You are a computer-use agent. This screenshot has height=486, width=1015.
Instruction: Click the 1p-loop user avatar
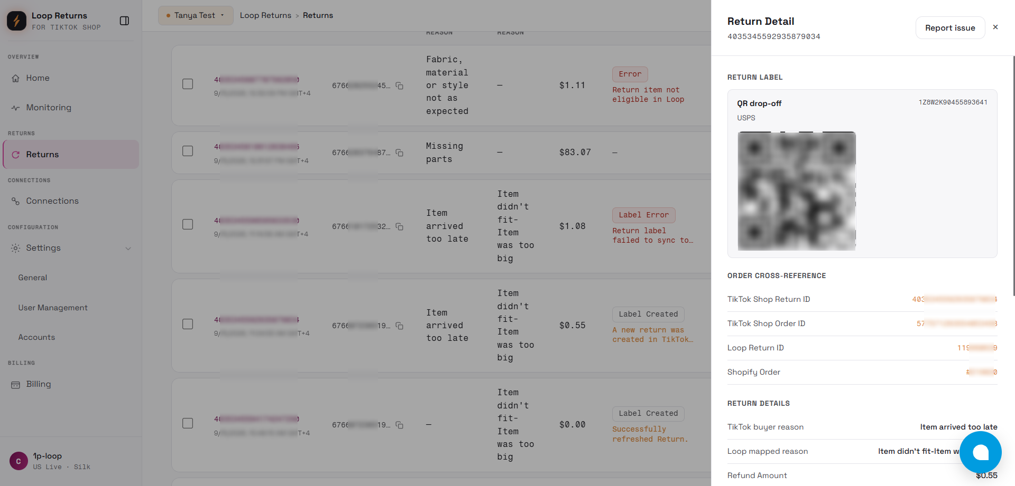pos(19,461)
